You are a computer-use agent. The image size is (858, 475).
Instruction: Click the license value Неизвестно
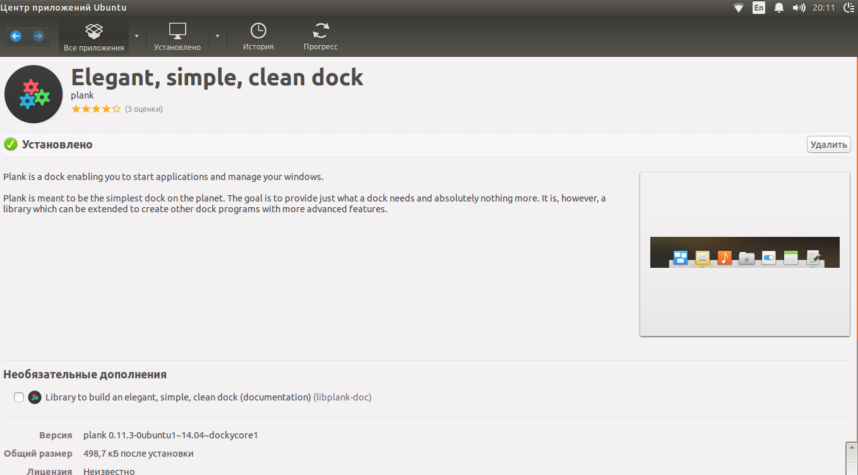109,471
